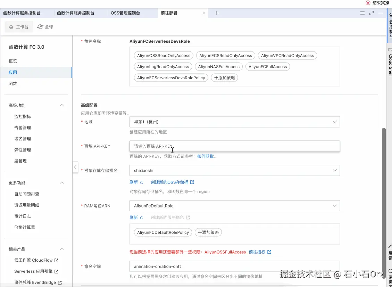Click the external link icon beside 前往授权
Viewport: 392px width, 287px height.
tap(269, 252)
